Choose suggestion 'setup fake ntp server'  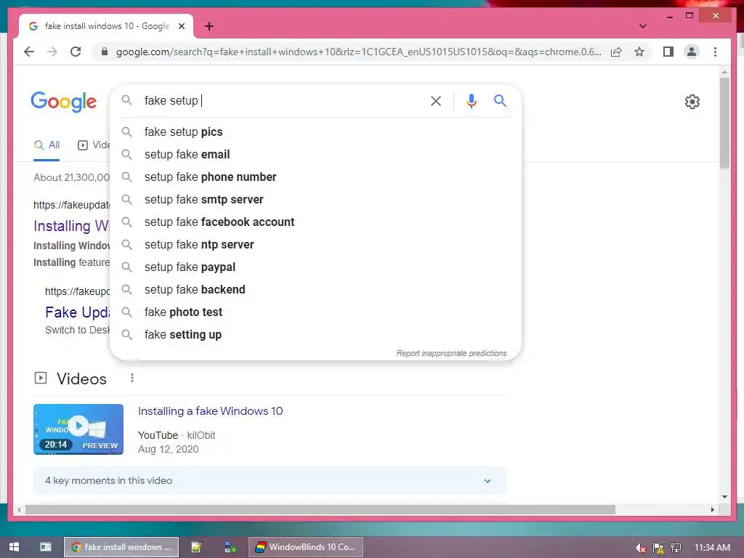(315, 244)
